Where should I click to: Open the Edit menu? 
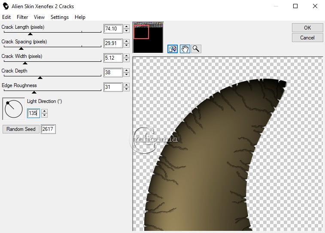pyautogui.click(x=6, y=17)
